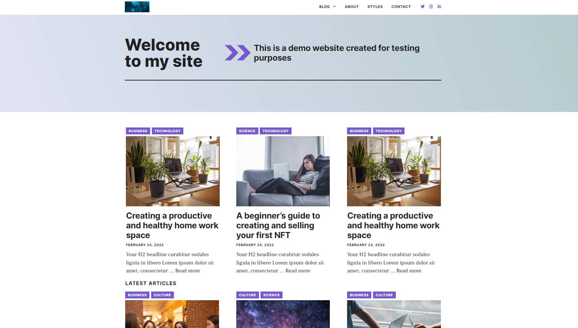
Task: Open woman on sofa laptop thumbnail
Action: (x=283, y=171)
